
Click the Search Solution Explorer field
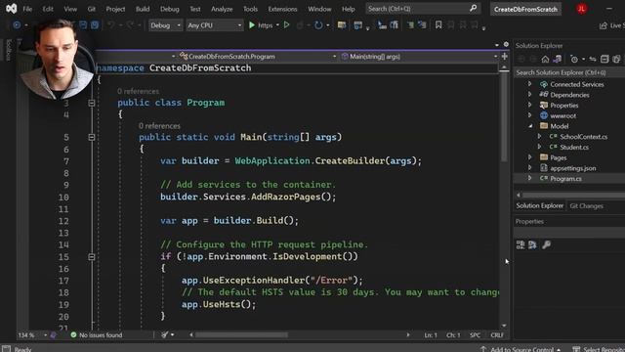point(569,72)
